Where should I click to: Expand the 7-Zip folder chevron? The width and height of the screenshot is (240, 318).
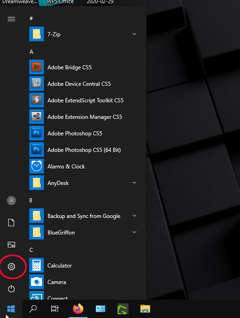(134, 34)
